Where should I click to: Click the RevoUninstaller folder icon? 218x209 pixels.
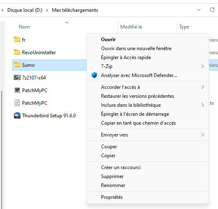tap(17, 52)
